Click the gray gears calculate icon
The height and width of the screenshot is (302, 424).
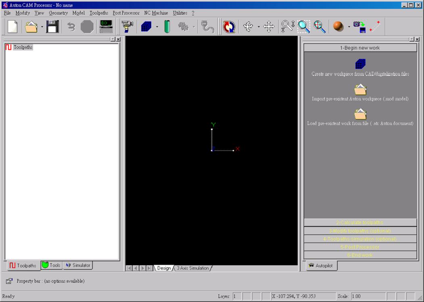point(183,27)
